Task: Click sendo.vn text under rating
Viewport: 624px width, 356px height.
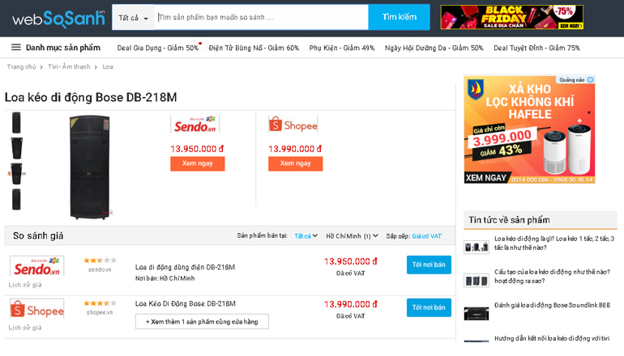Action: coord(100,269)
